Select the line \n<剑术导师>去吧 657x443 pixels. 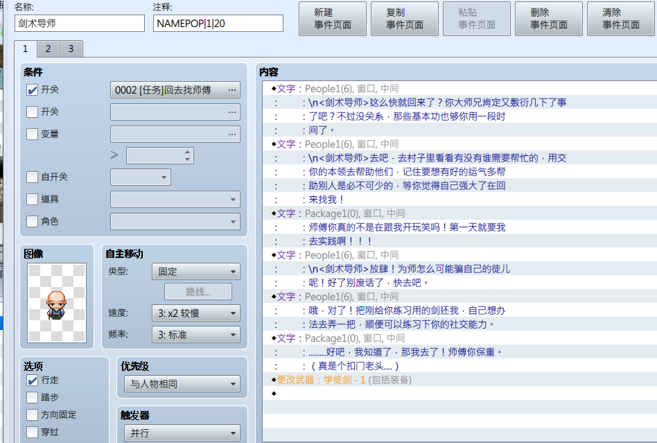pyautogui.click(x=459, y=158)
